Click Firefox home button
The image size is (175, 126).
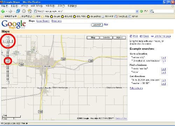coord(30,11)
